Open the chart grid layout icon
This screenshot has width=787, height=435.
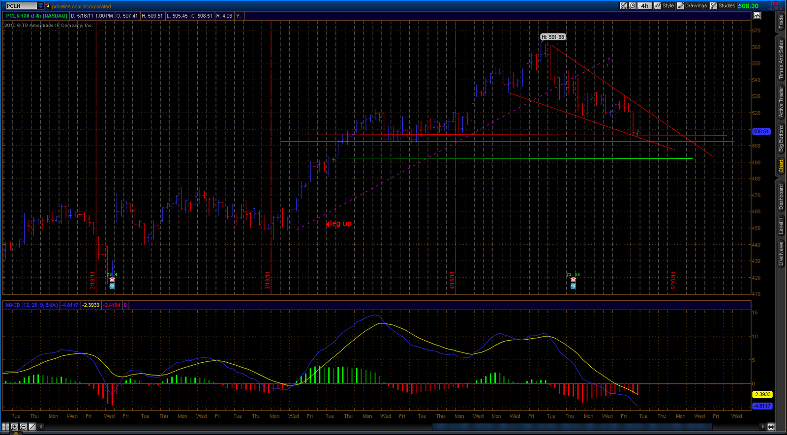6,427
